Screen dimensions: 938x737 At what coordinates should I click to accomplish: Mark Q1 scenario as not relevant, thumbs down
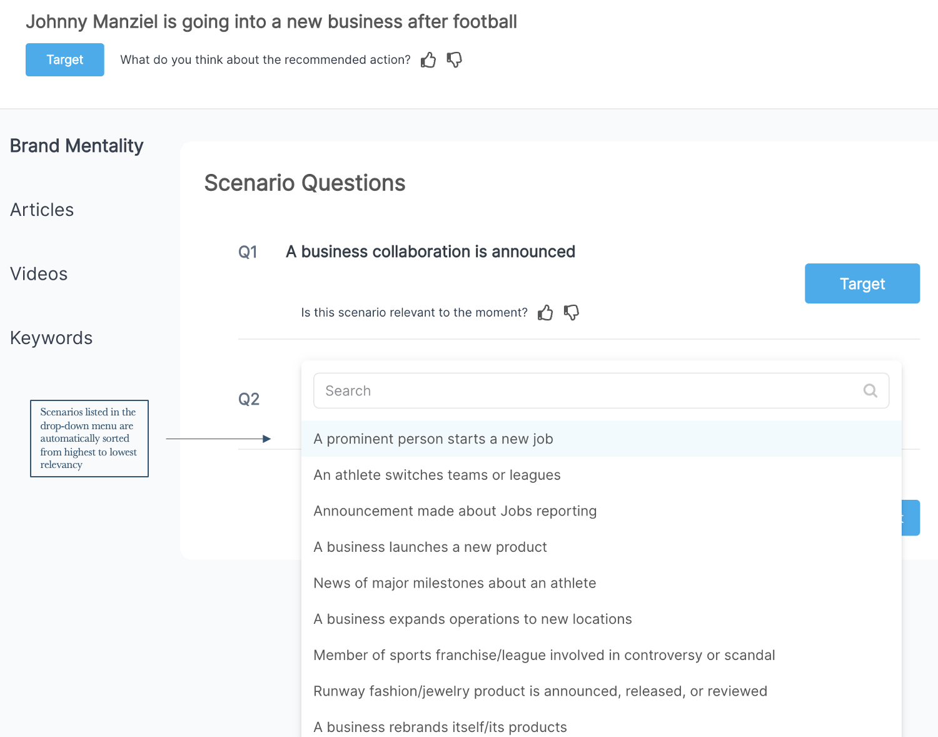(x=572, y=313)
